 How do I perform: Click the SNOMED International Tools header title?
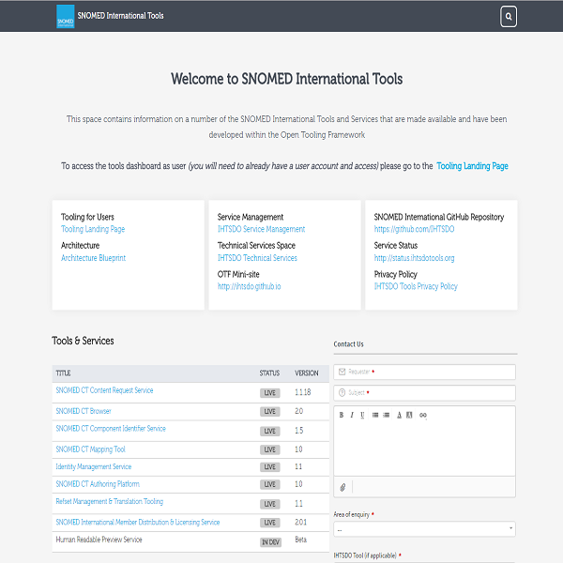click(120, 16)
